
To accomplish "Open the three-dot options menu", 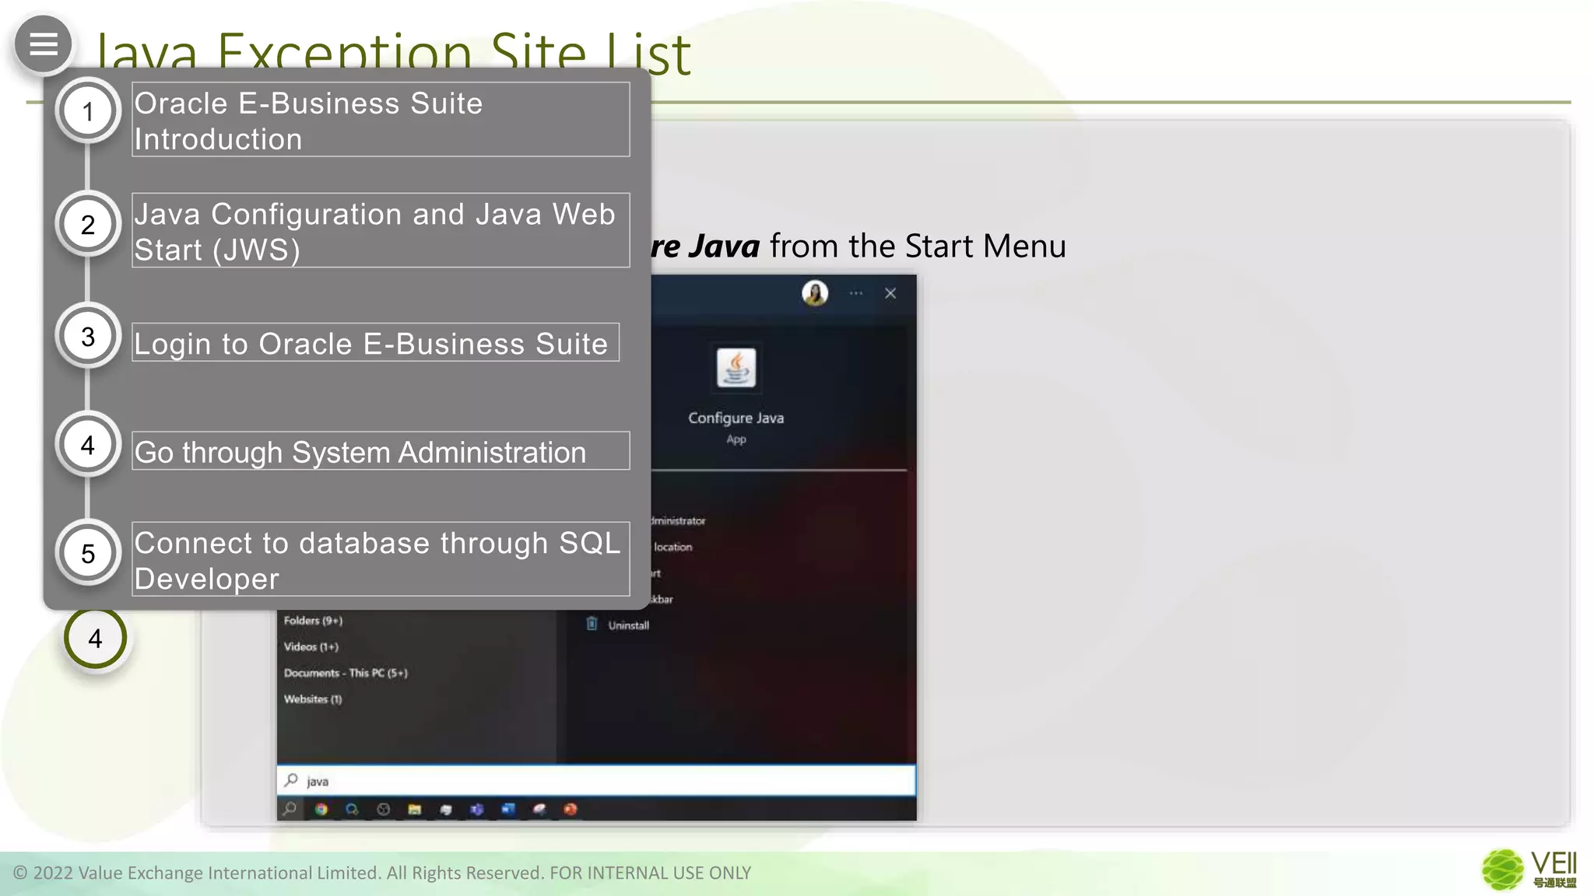I will [856, 293].
